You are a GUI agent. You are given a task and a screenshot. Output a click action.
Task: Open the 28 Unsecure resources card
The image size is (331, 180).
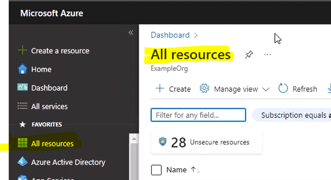click(207, 142)
